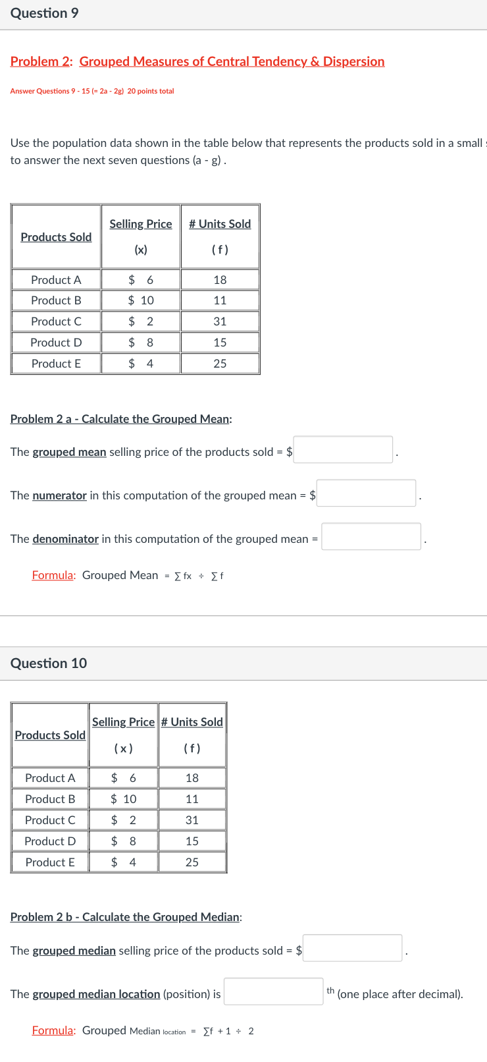Click the grouped median location input field
The width and height of the screenshot is (487, 1062).
(x=272, y=992)
